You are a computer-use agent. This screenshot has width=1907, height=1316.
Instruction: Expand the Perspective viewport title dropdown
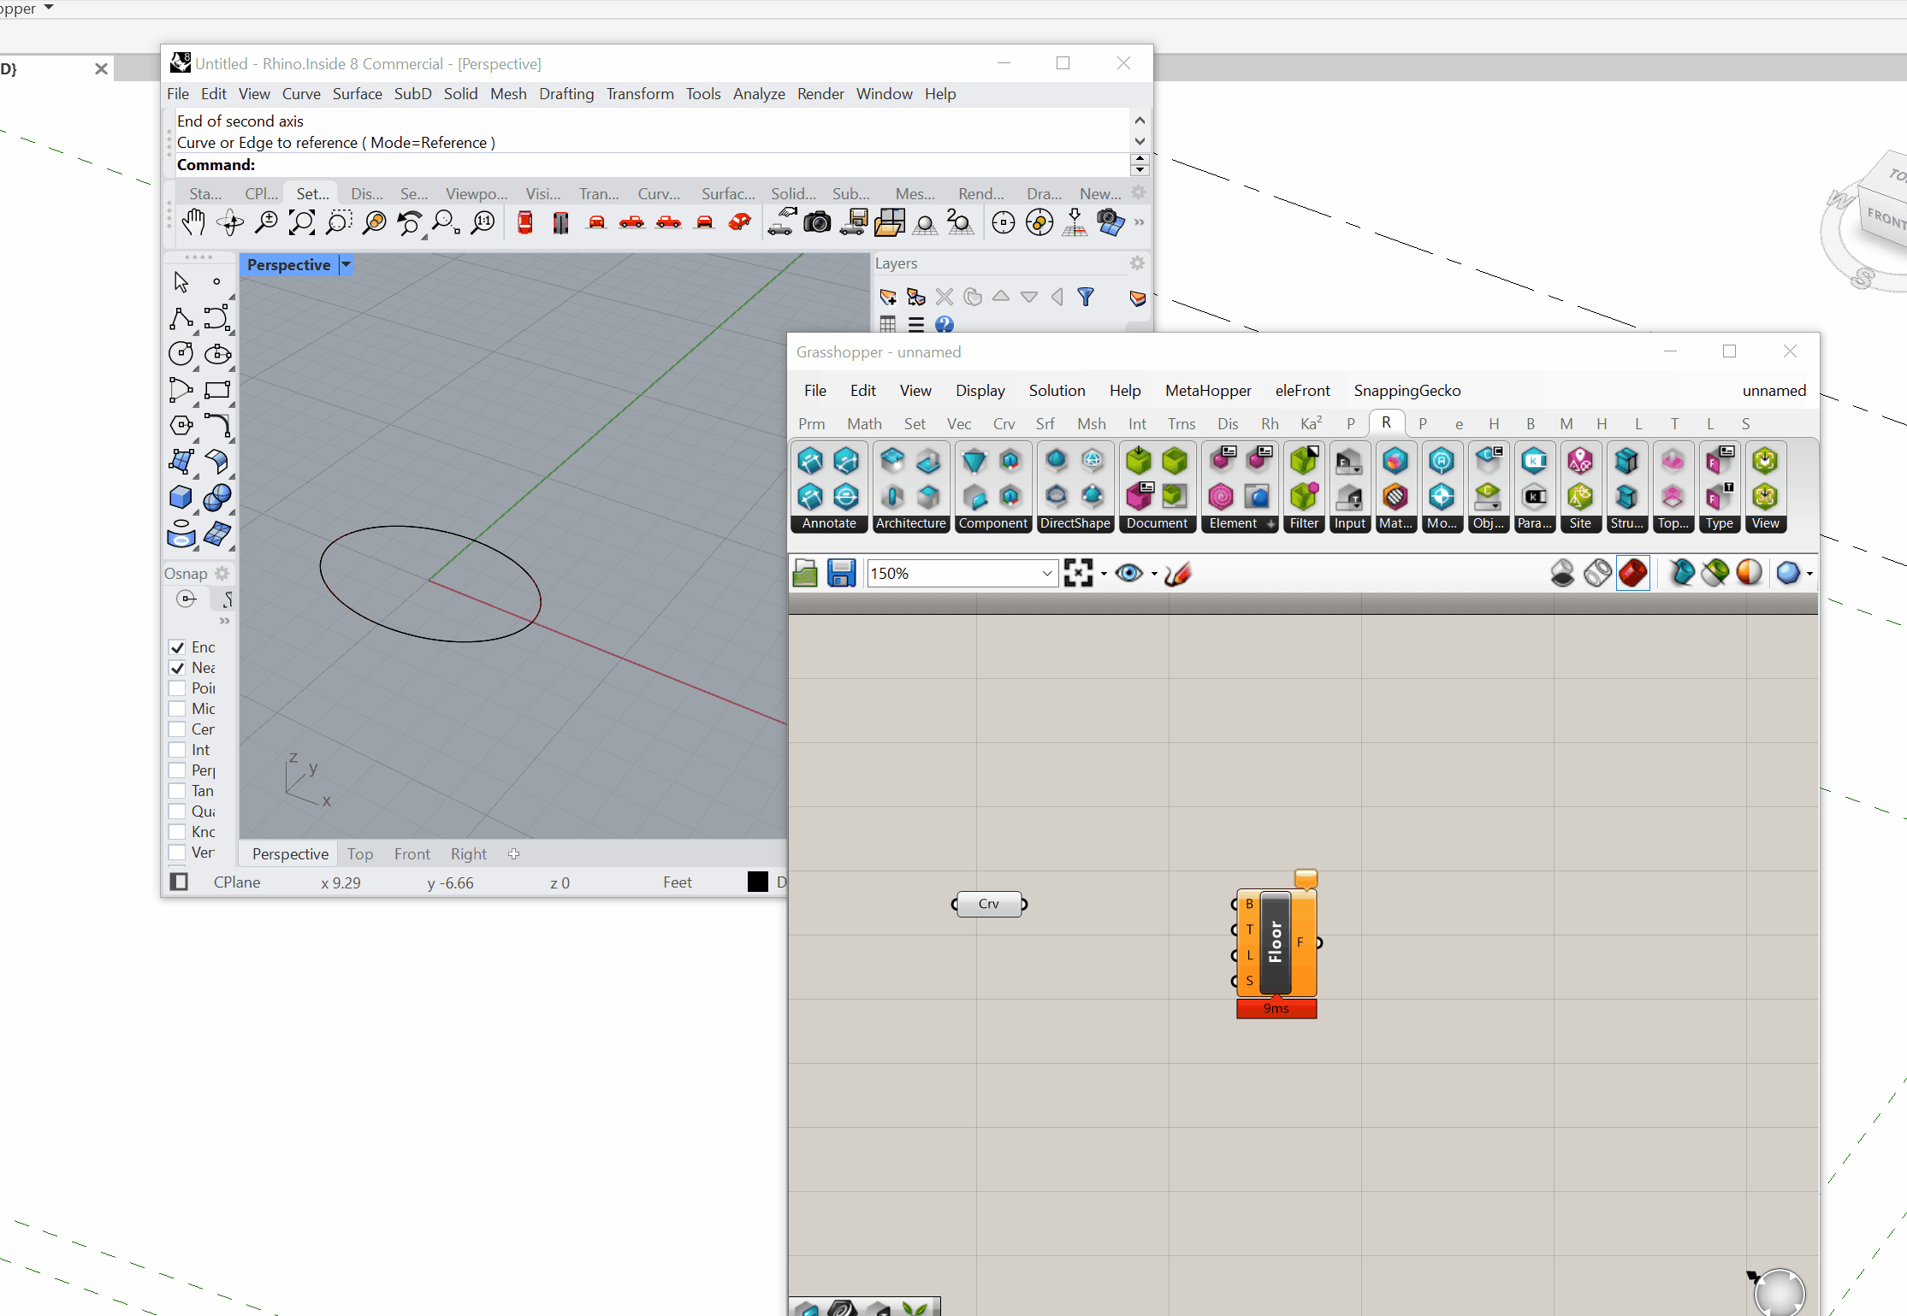[346, 264]
